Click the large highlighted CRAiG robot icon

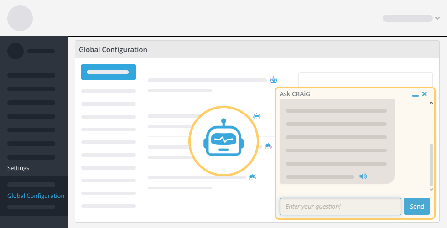(223, 141)
